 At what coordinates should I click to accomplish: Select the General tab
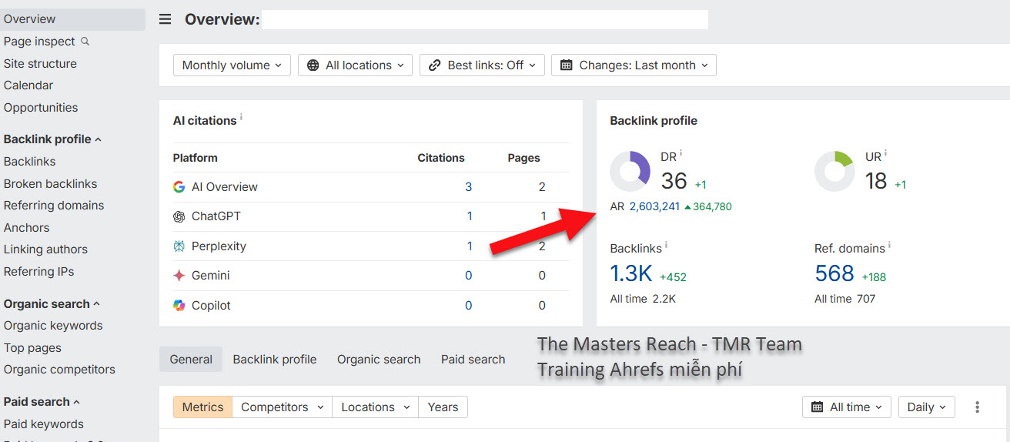(191, 360)
